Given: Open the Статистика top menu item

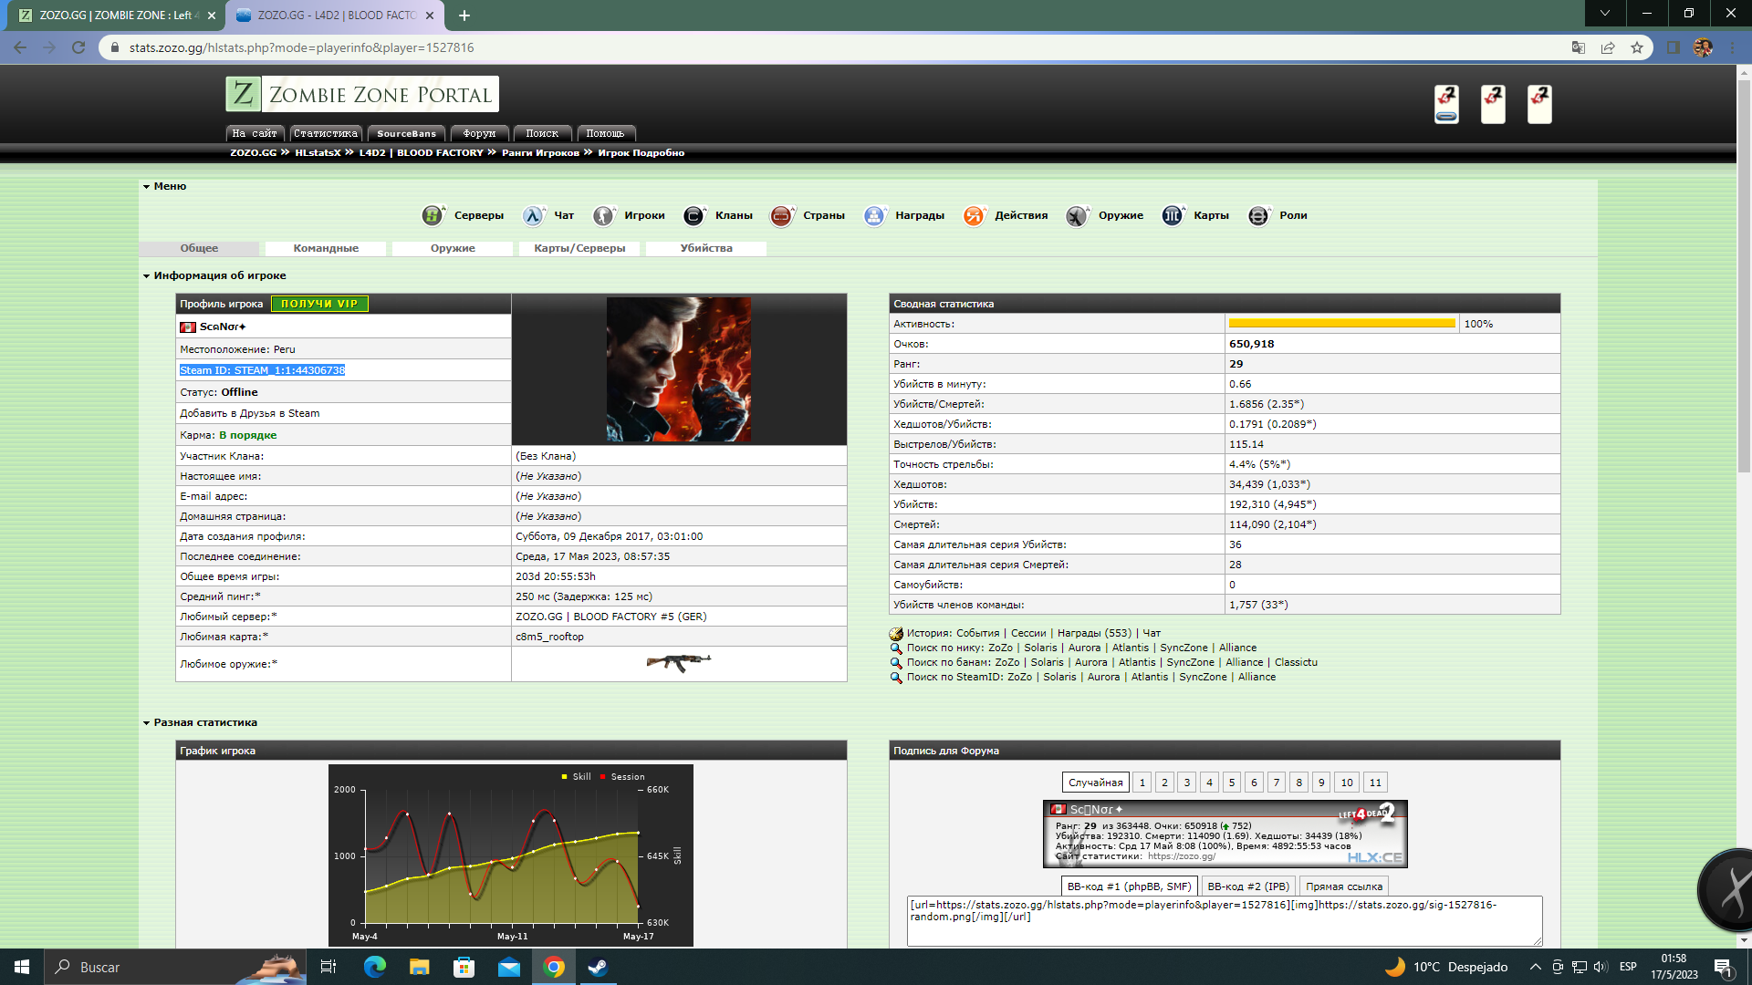Looking at the screenshot, I should coord(326,133).
